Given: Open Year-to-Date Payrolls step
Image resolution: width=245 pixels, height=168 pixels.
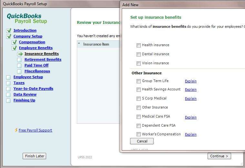Looking at the screenshot, I should click(33, 89).
